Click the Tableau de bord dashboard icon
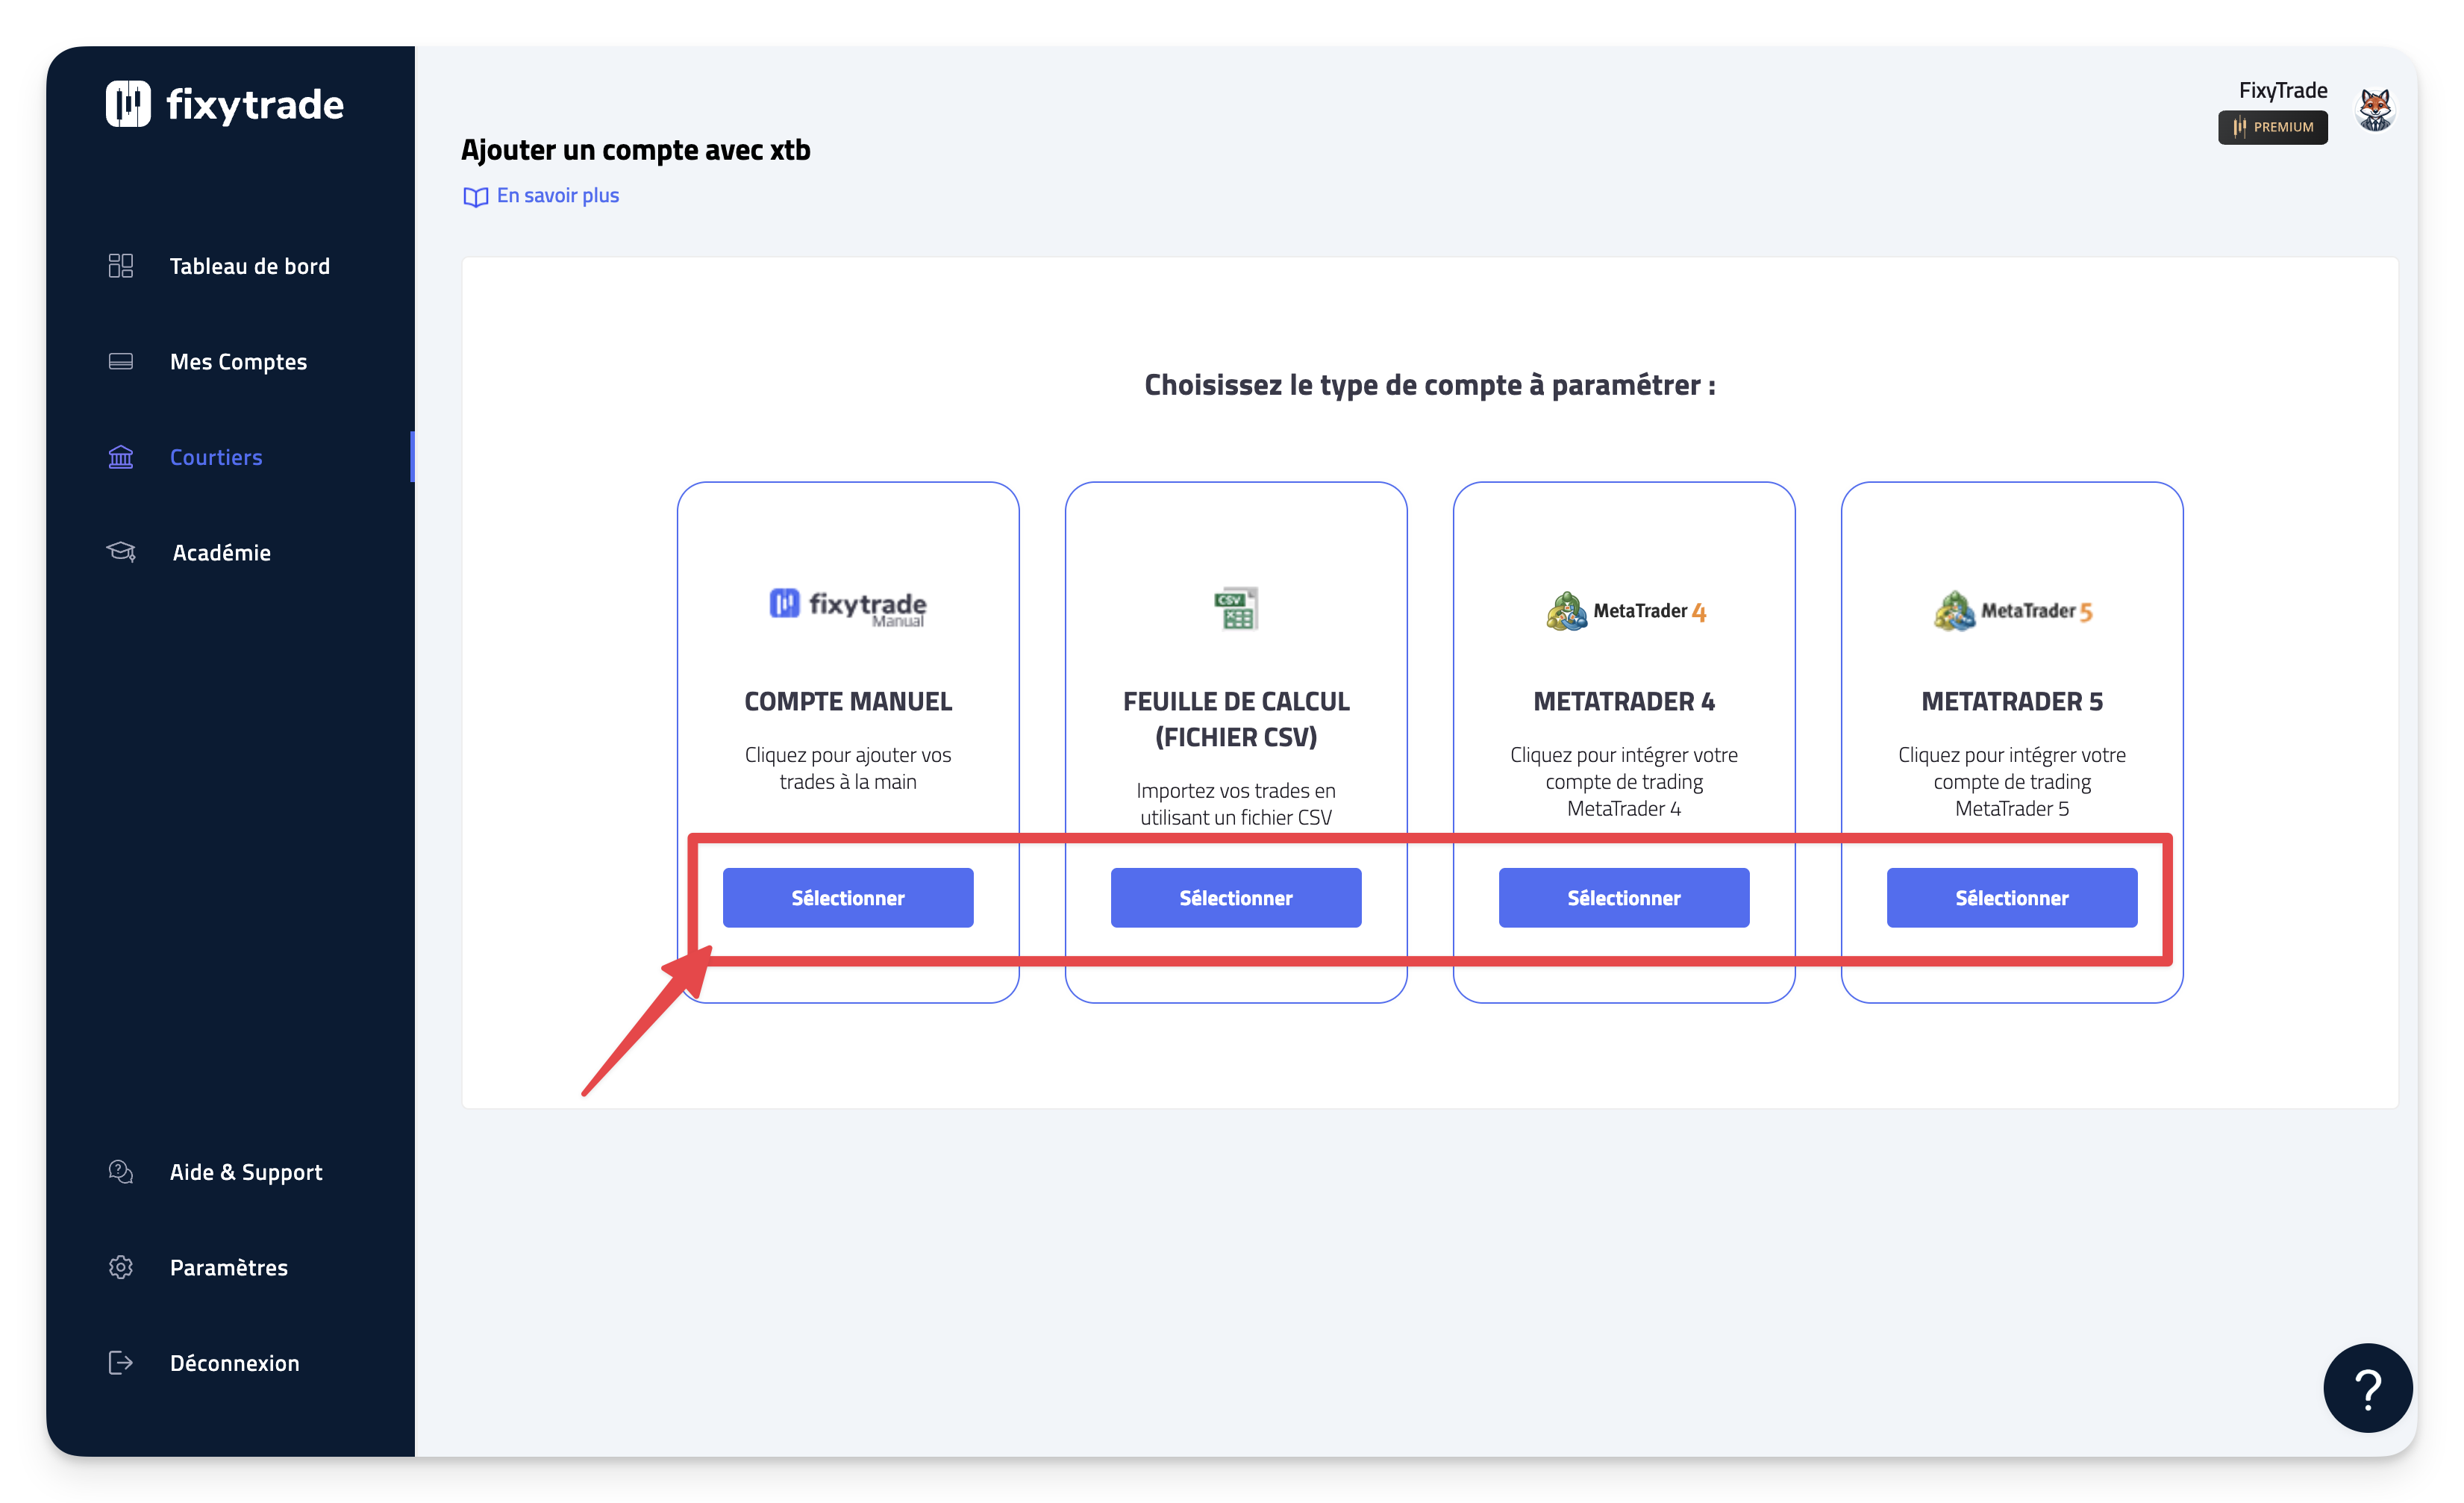The height and width of the screenshot is (1503, 2464). pos(120,266)
